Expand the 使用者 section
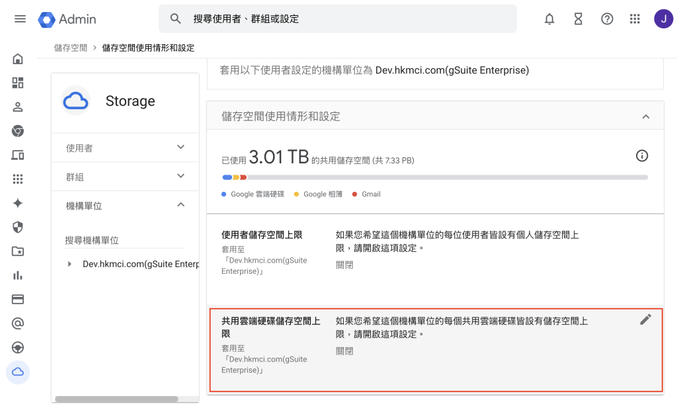 click(x=125, y=147)
